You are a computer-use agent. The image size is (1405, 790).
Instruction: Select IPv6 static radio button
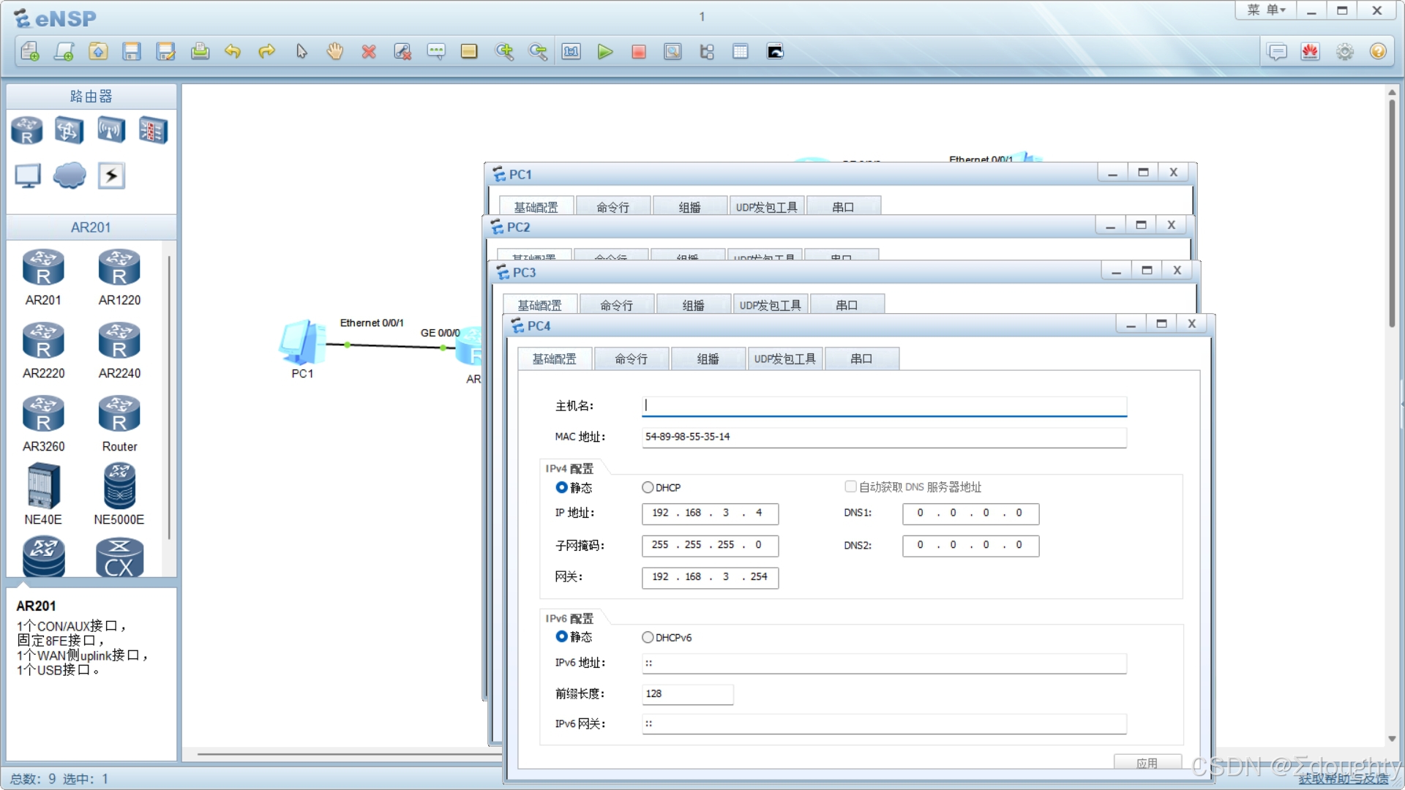tap(561, 636)
